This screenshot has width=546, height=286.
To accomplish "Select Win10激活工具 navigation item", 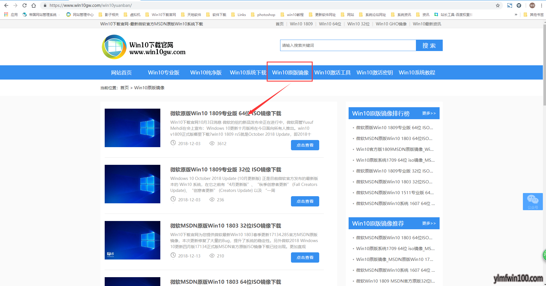I will click(x=333, y=72).
